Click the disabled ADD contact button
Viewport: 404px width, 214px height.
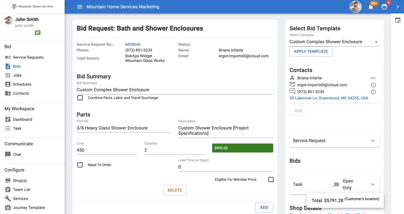click(x=298, y=111)
